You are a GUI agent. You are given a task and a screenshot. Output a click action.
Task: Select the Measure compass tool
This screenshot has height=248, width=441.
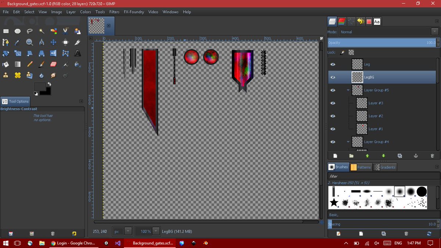point(42,42)
